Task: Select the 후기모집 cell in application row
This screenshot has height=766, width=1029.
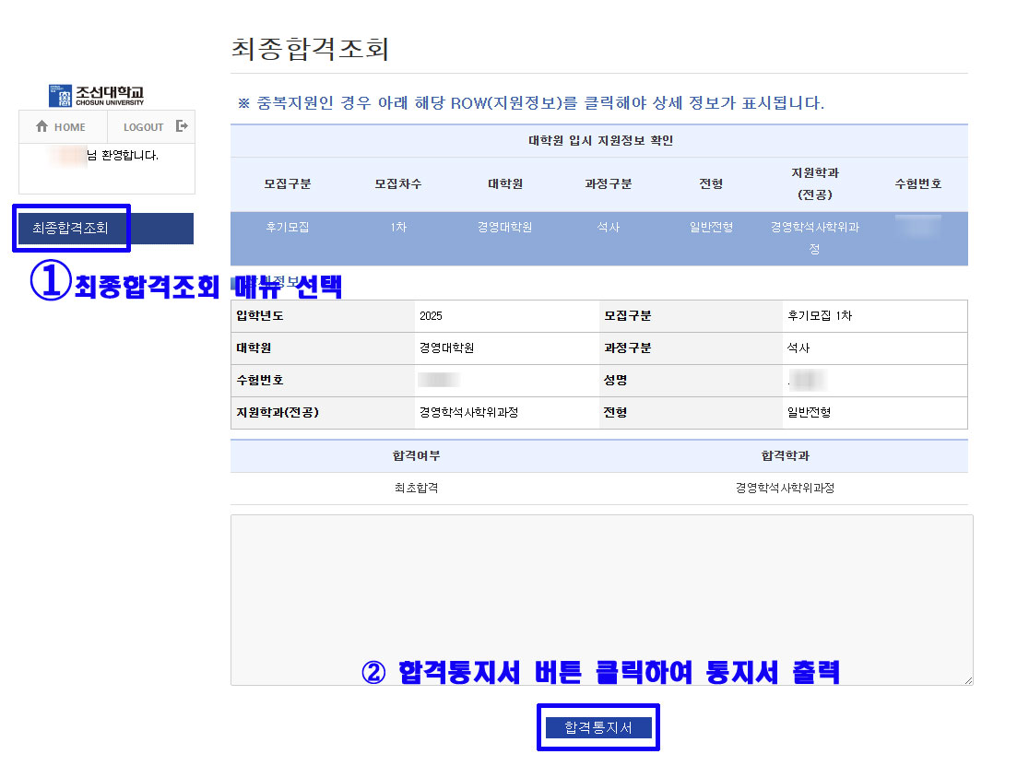Action: (288, 228)
